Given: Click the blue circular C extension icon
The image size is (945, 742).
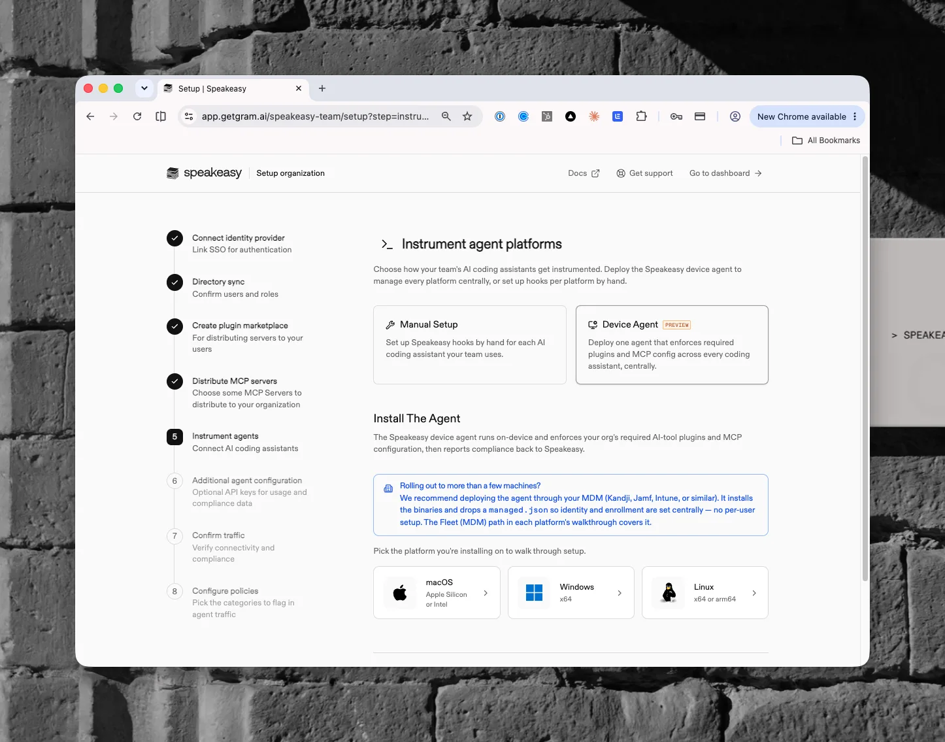Looking at the screenshot, I should pyautogui.click(x=523, y=116).
